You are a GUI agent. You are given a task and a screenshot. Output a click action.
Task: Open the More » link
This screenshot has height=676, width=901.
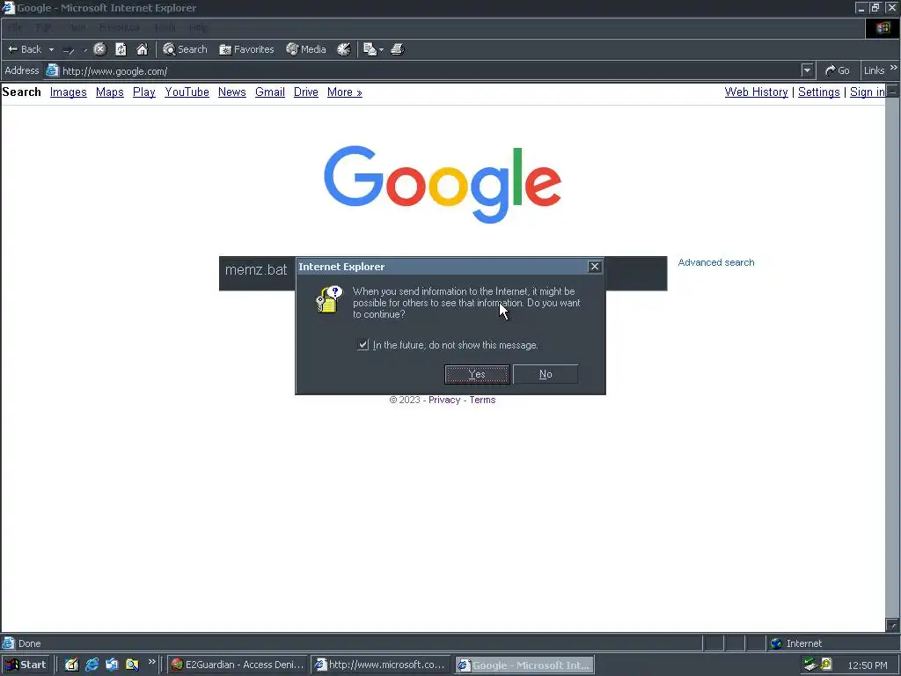tap(345, 92)
